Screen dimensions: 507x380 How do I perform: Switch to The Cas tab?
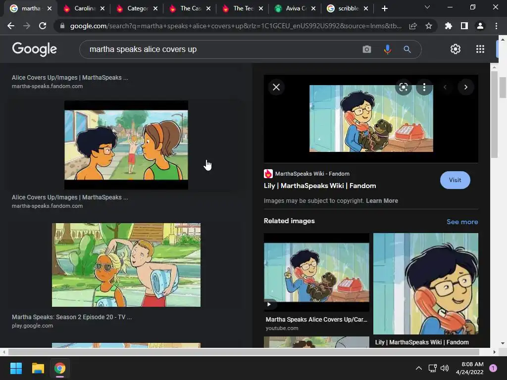[x=190, y=8]
